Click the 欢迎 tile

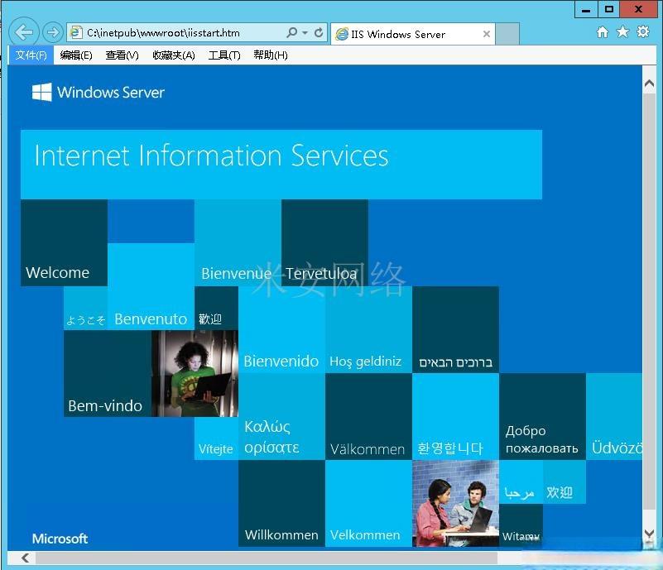(x=565, y=481)
